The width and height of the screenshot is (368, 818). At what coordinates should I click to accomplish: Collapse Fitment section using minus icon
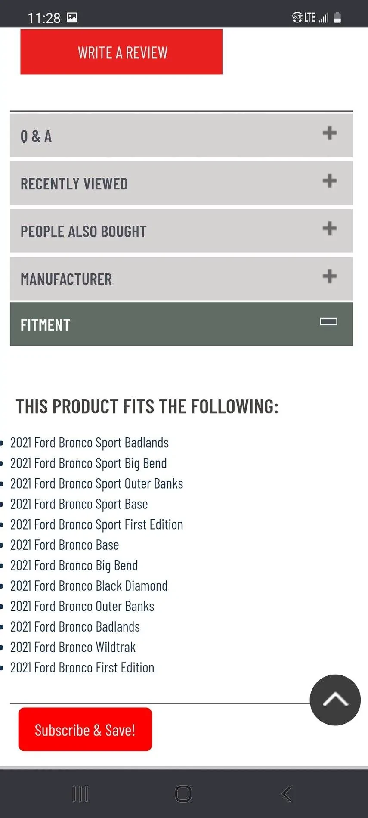pyautogui.click(x=328, y=321)
